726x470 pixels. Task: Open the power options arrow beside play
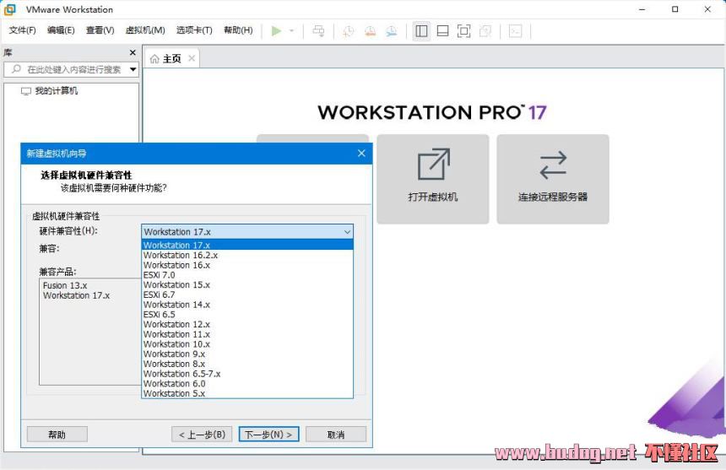(x=292, y=31)
